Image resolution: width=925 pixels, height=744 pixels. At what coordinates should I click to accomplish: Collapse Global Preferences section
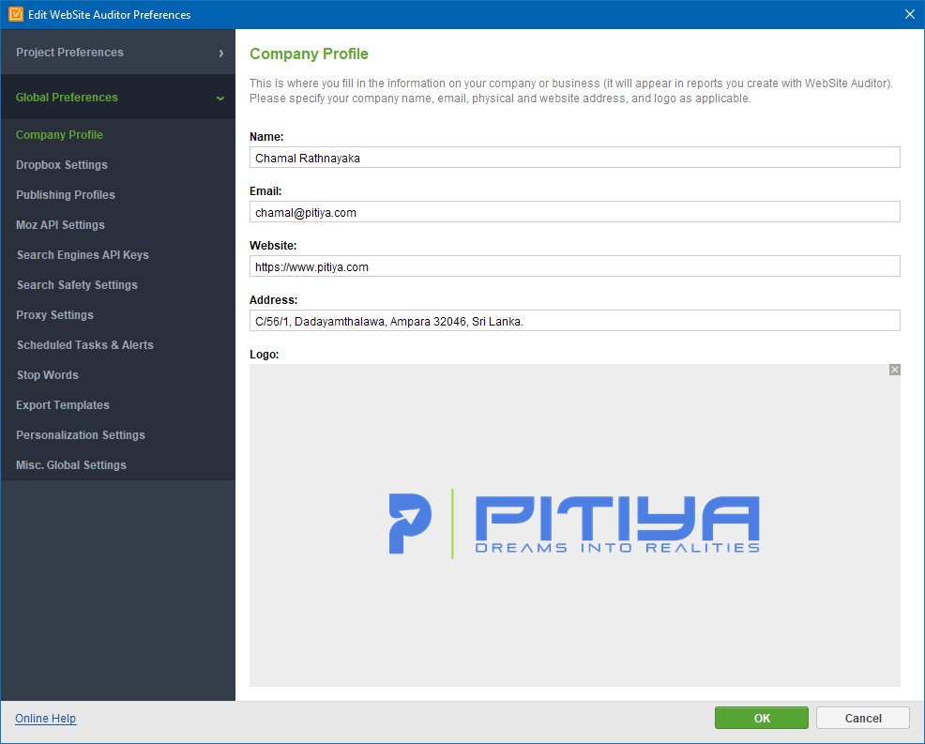click(x=118, y=98)
